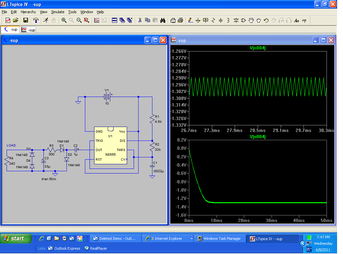
Task: Select the Label Net tool
Action: [x=206, y=20]
